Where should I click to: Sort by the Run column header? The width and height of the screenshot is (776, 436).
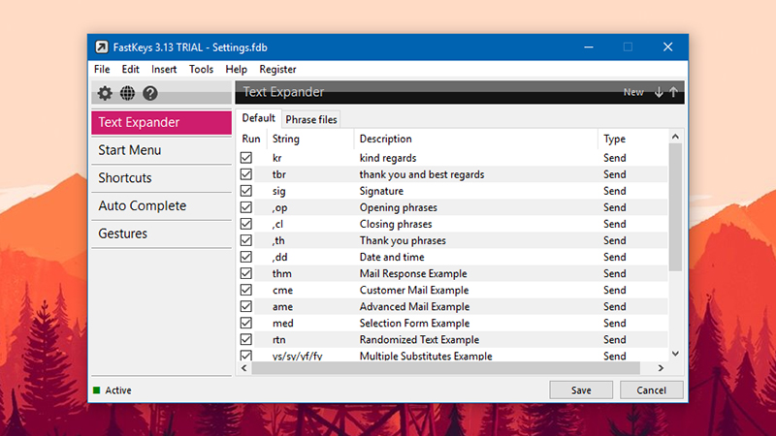click(x=251, y=139)
